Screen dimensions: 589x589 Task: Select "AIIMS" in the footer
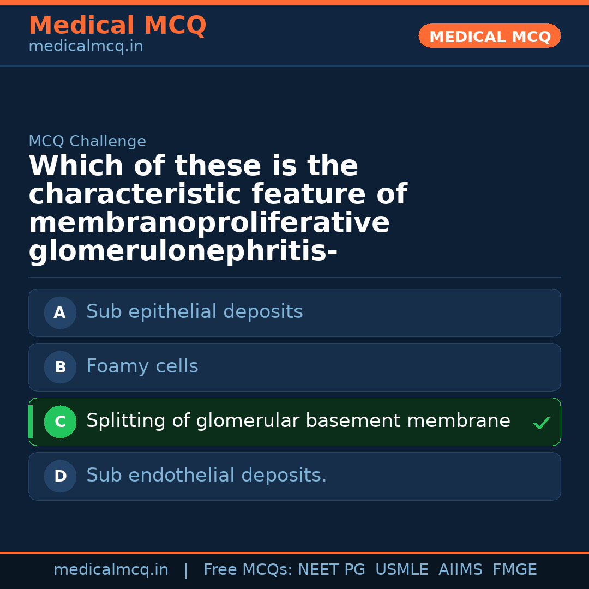(460, 570)
